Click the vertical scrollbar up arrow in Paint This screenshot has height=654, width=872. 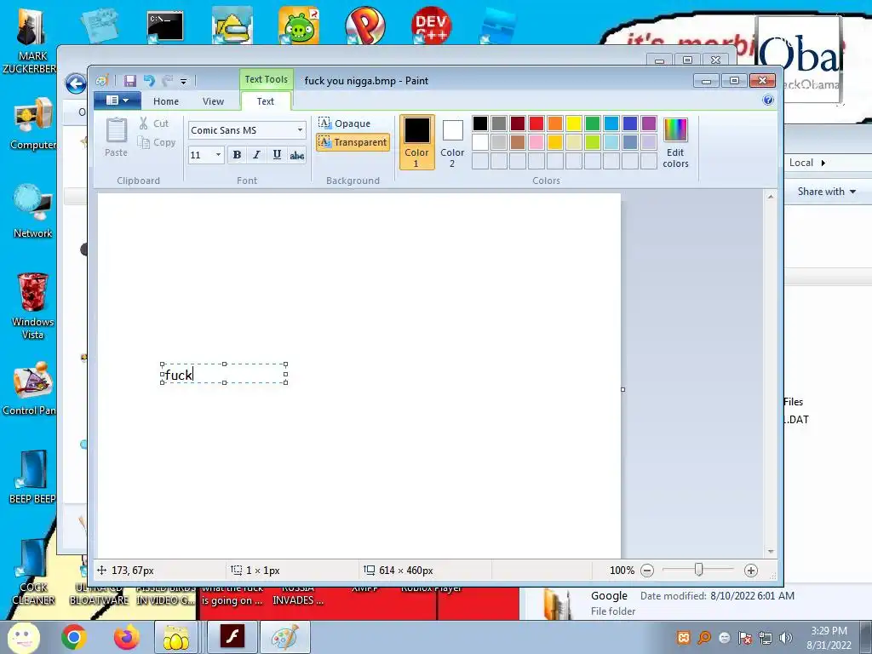tap(771, 197)
